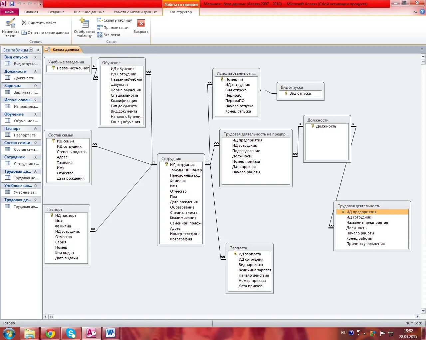Open Skype from the taskbar
Image resolution: width=426 pixels, height=340 pixels.
click(71, 333)
